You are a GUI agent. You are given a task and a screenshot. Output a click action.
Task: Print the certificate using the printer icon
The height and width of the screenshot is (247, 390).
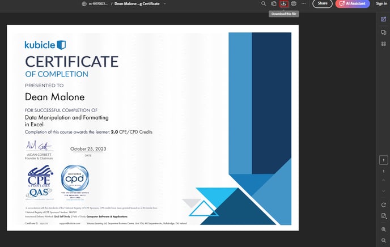click(x=294, y=3)
